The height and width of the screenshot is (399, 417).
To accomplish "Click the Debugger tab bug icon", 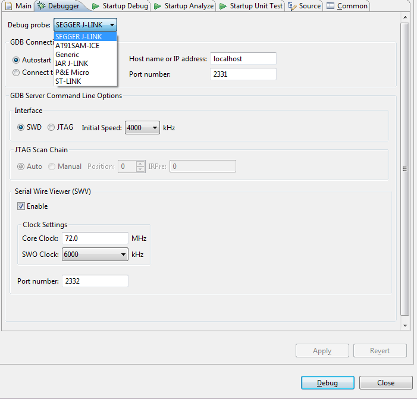I will (41, 5).
